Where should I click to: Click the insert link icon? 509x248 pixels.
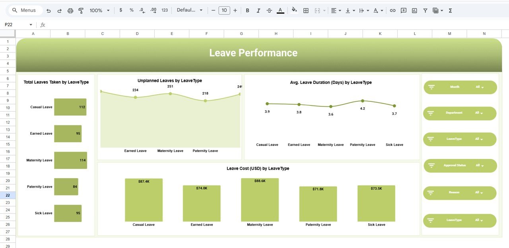[393, 10]
